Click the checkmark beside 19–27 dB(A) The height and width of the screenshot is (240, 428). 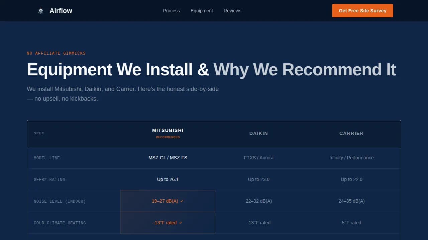182,201
